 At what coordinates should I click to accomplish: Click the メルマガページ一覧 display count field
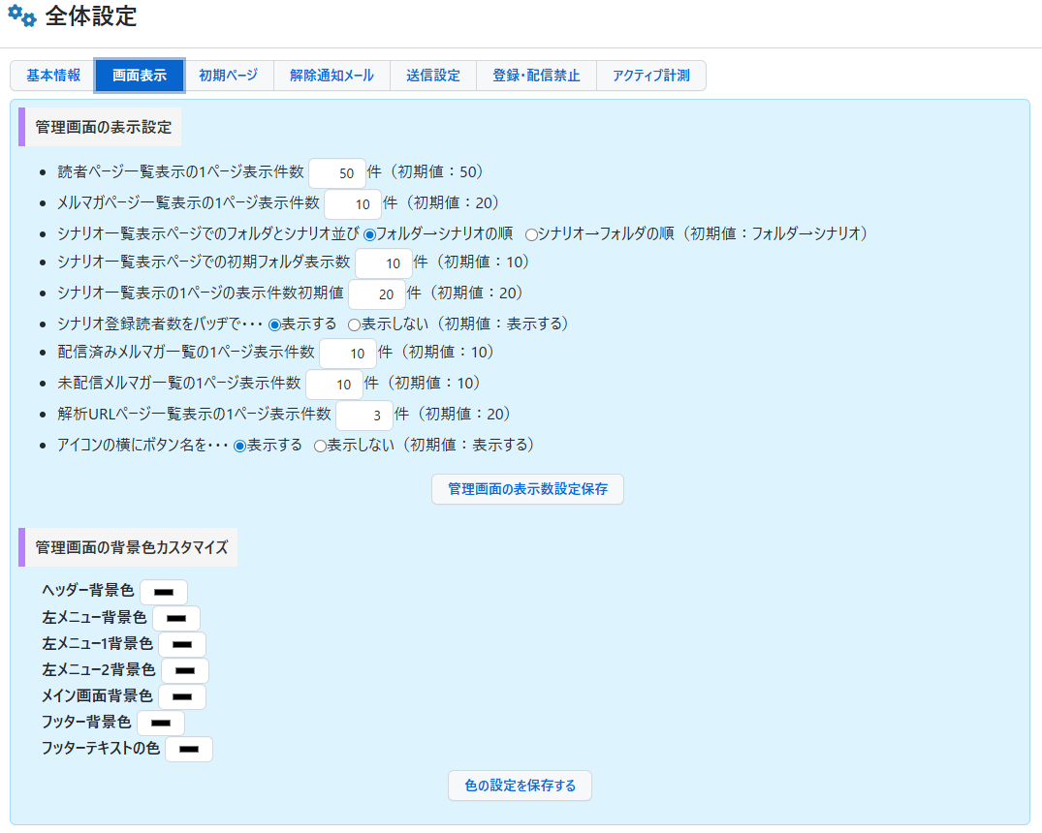coord(353,204)
